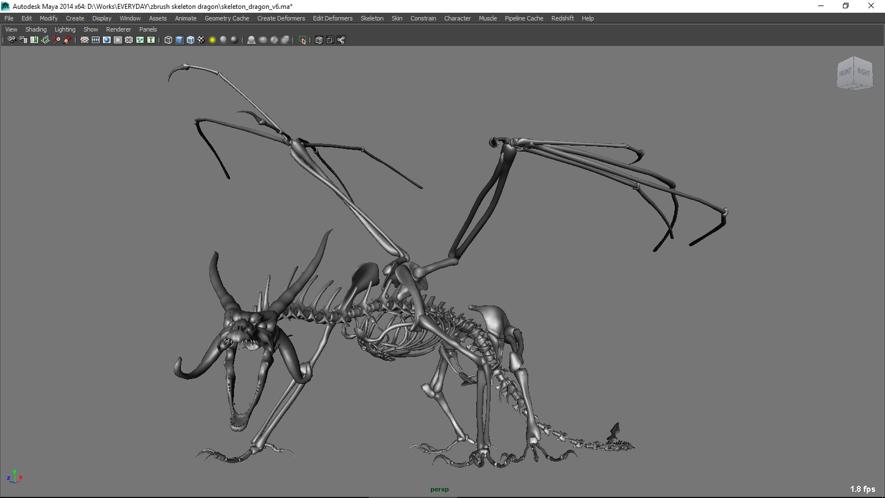Toggle the viewport Grid display
885x498 pixels.
coord(85,40)
